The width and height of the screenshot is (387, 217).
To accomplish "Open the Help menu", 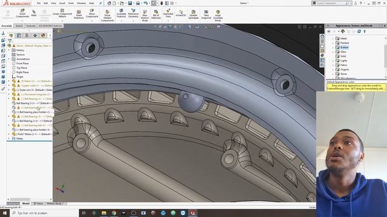I will 91,3.
